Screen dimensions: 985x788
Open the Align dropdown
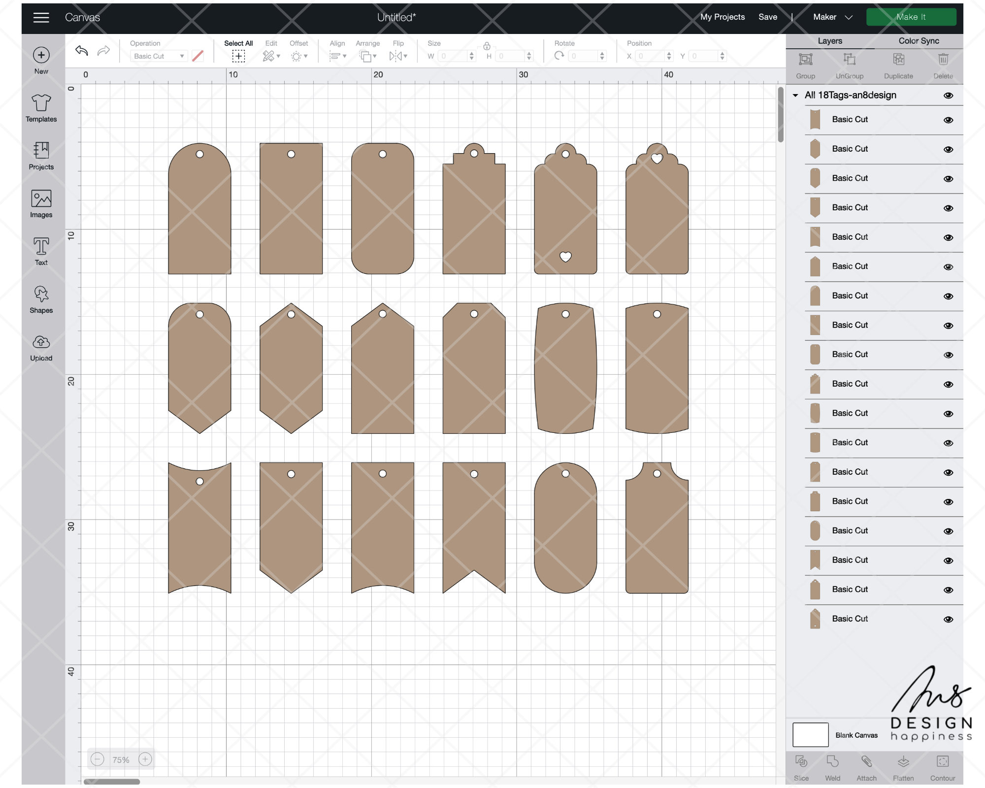coord(337,56)
